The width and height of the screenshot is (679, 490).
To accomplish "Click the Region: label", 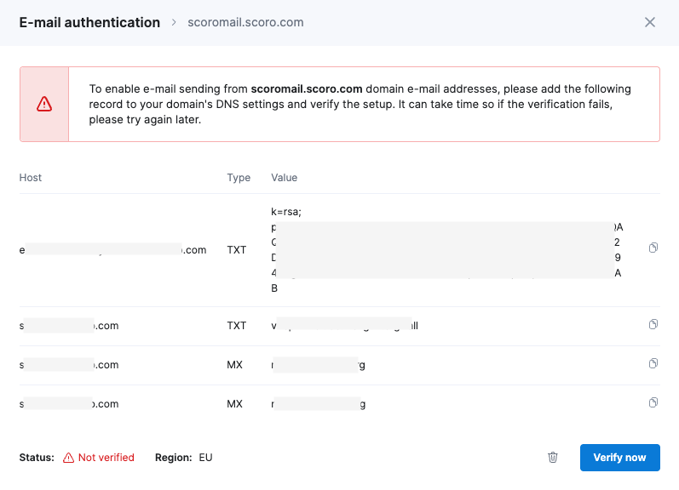I will 173,457.
